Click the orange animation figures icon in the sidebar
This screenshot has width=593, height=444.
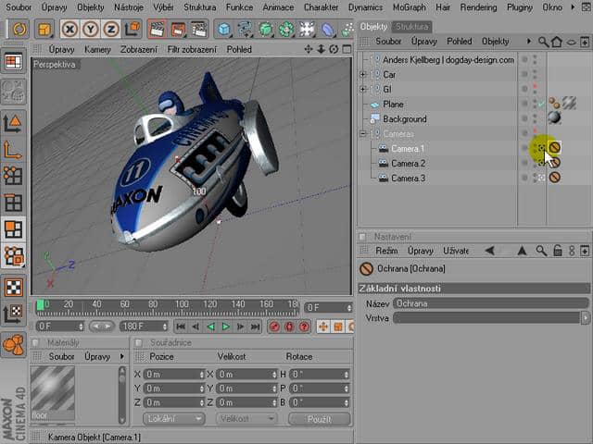point(14,344)
